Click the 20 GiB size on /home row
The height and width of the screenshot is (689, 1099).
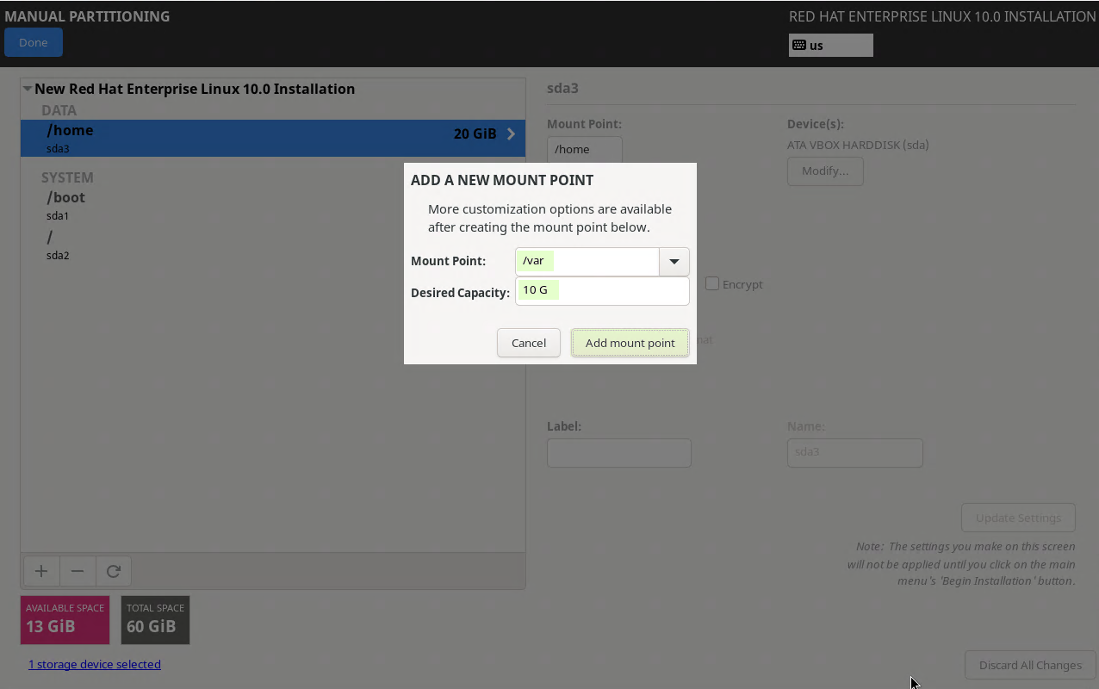click(475, 133)
